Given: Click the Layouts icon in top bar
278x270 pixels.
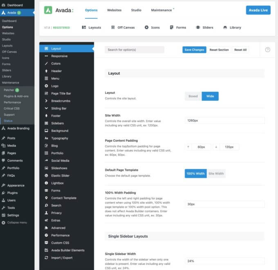Looking at the screenshot, I should pos(84,27).
